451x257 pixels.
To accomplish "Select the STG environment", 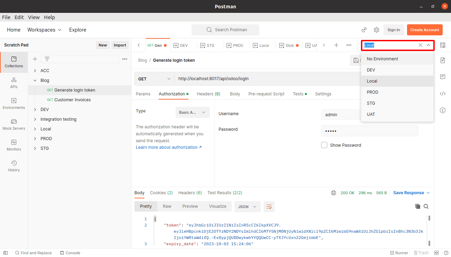I will [x=397, y=103].
